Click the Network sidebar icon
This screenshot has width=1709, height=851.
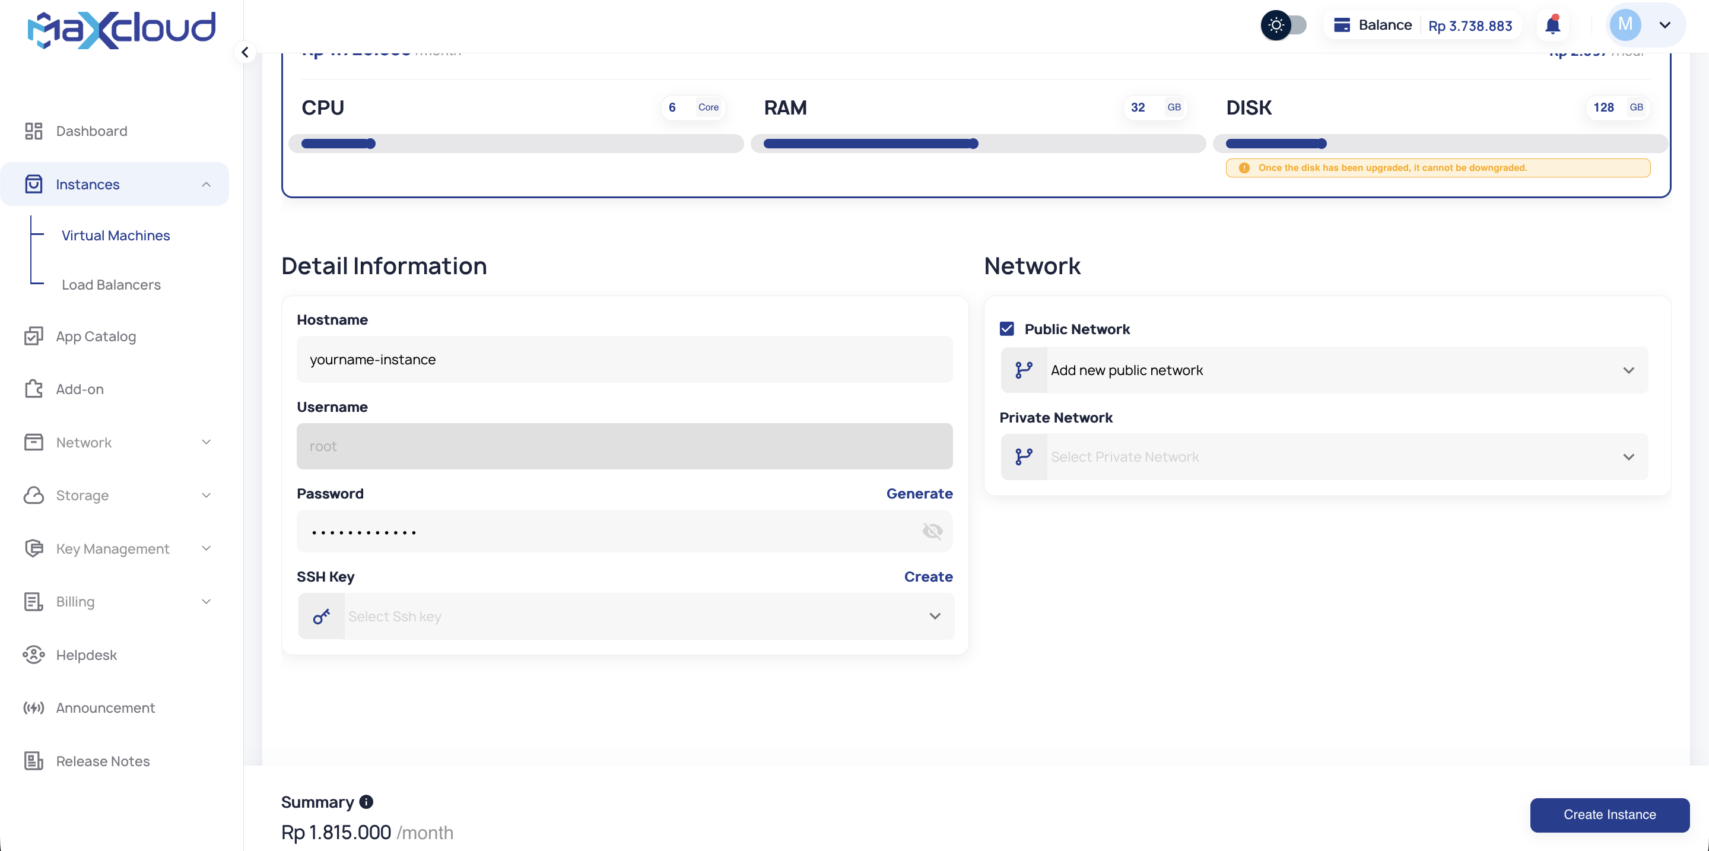(x=33, y=442)
